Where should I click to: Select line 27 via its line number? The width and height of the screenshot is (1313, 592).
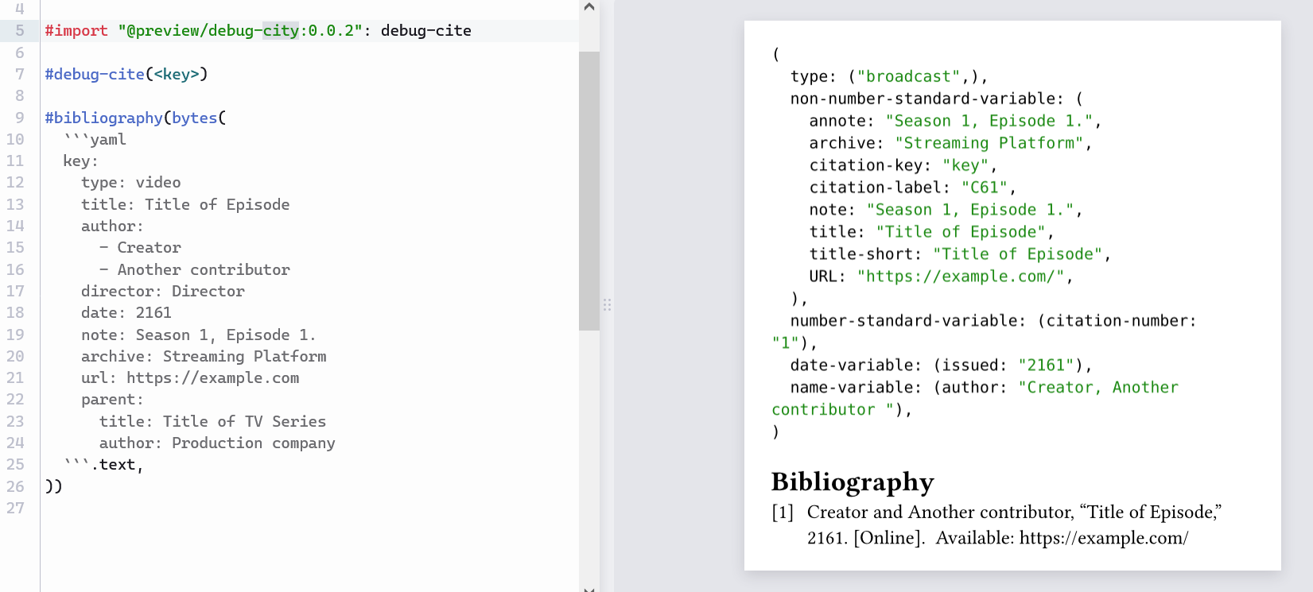click(16, 508)
